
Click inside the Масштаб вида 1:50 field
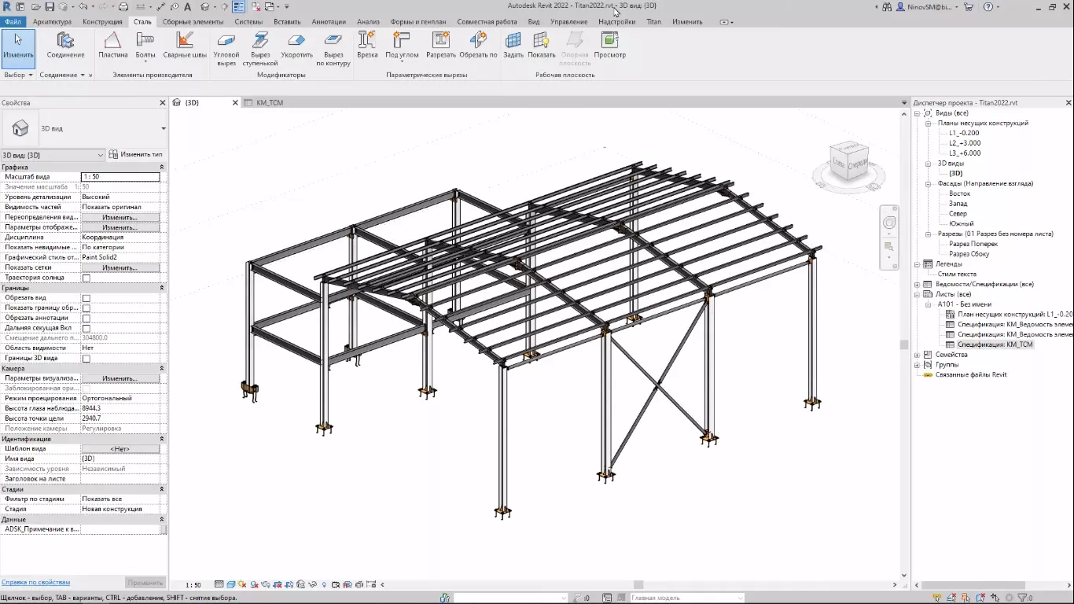(122, 176)
